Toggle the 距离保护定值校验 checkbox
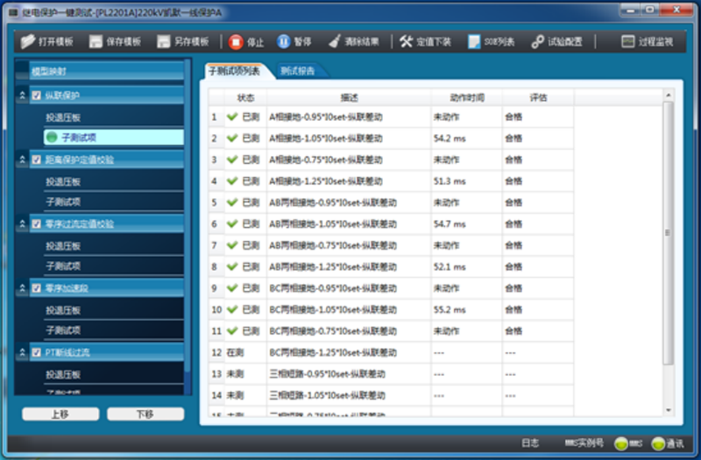Screen dimensions: 701x460 click(36, 159)
